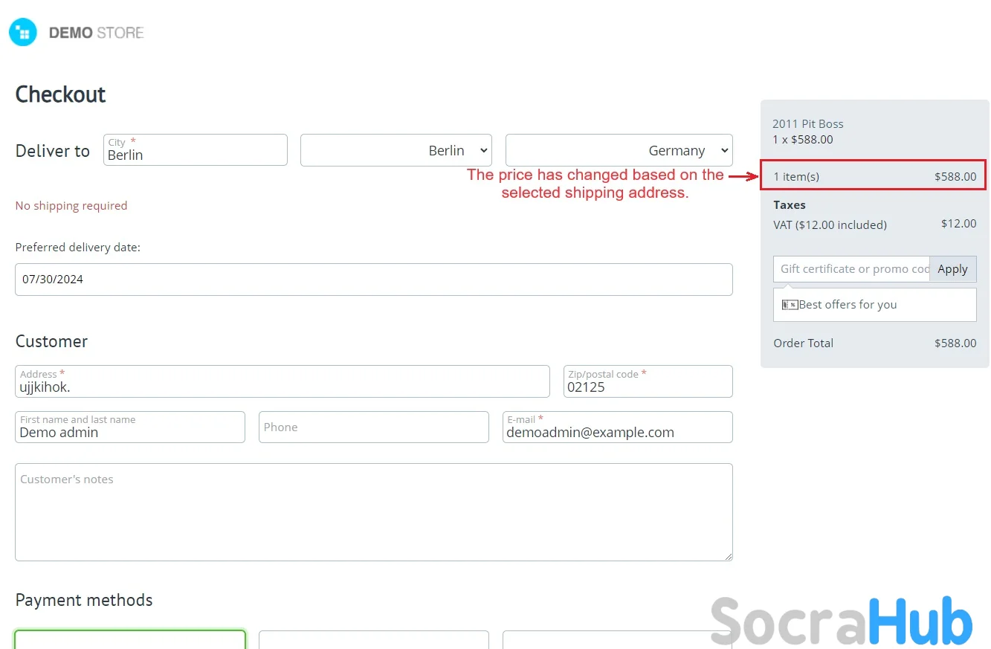
Task: Click the 1 item(s) subtotal label
Action: (796, 177)
